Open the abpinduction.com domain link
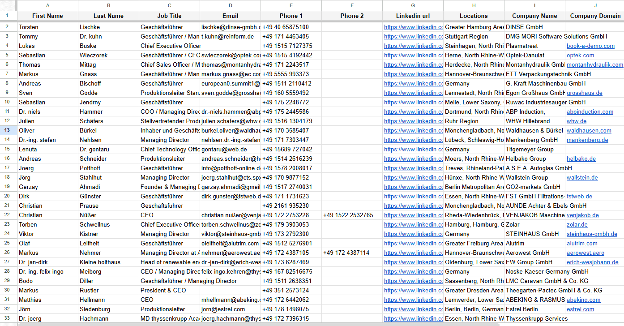This screenshot has width=624, height=326. click(590, 112)
